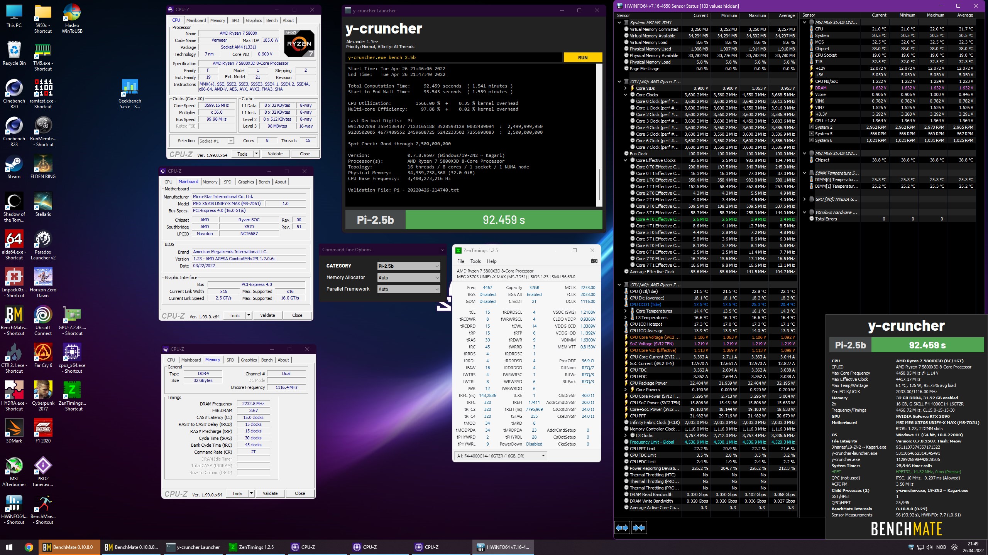Screen dimensions: 988x555
Task: Click HWiNFO shrink columns arrow button
Action: tap(639, 528)
